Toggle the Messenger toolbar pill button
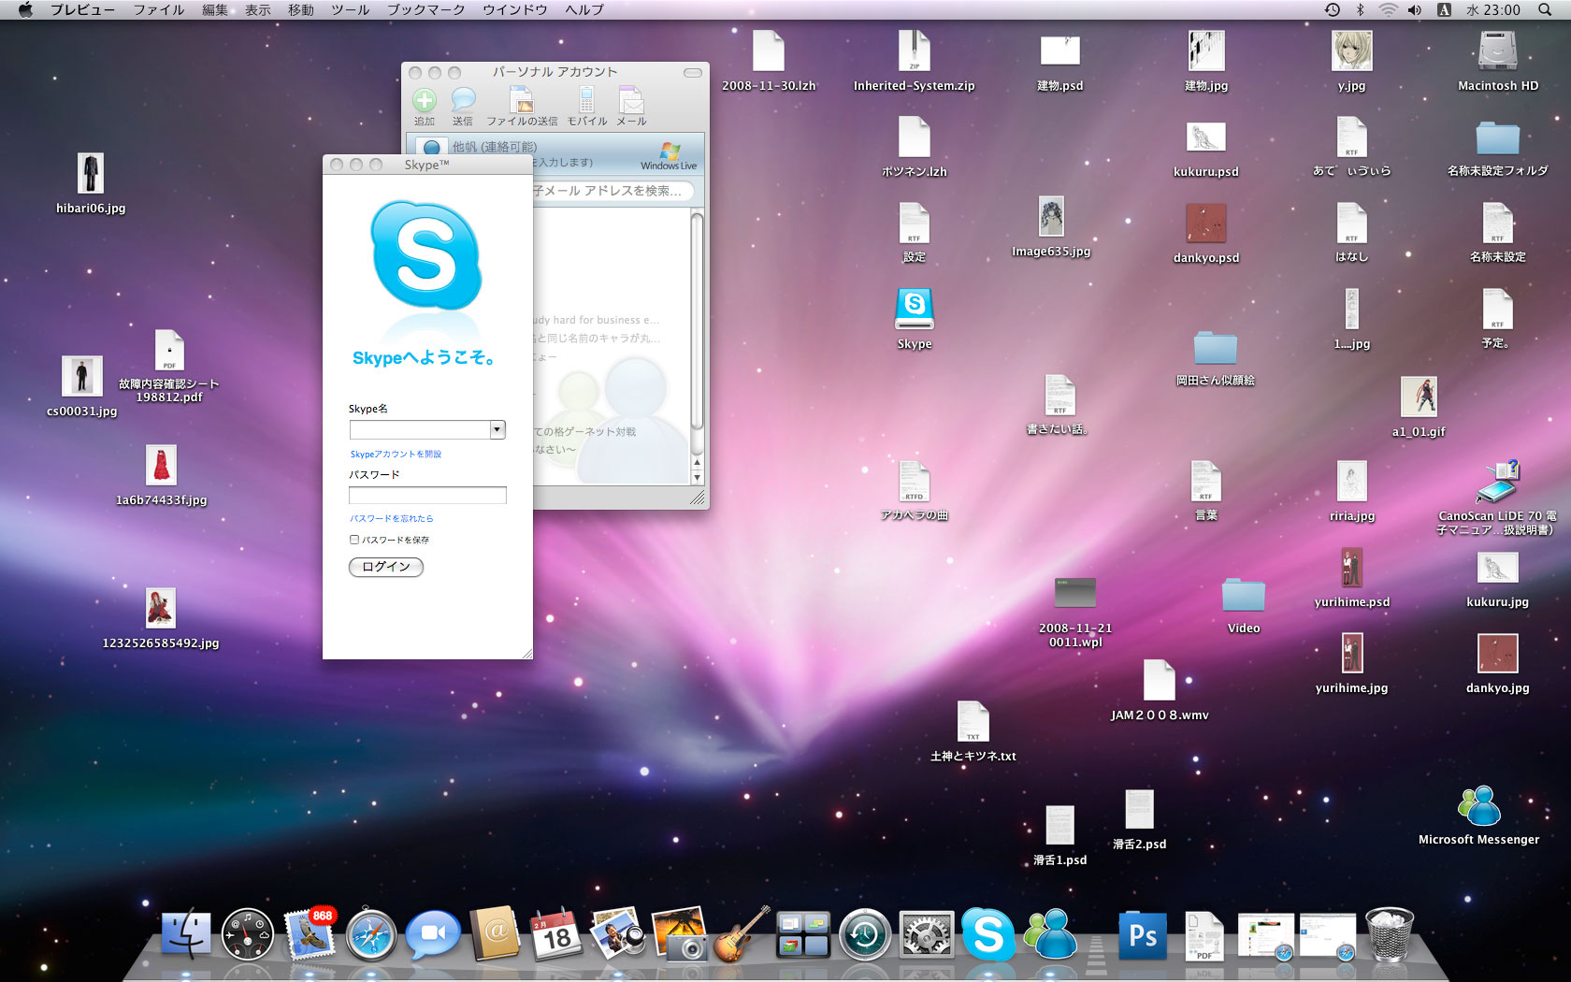Screen dimensions: 1571x982 692,73
